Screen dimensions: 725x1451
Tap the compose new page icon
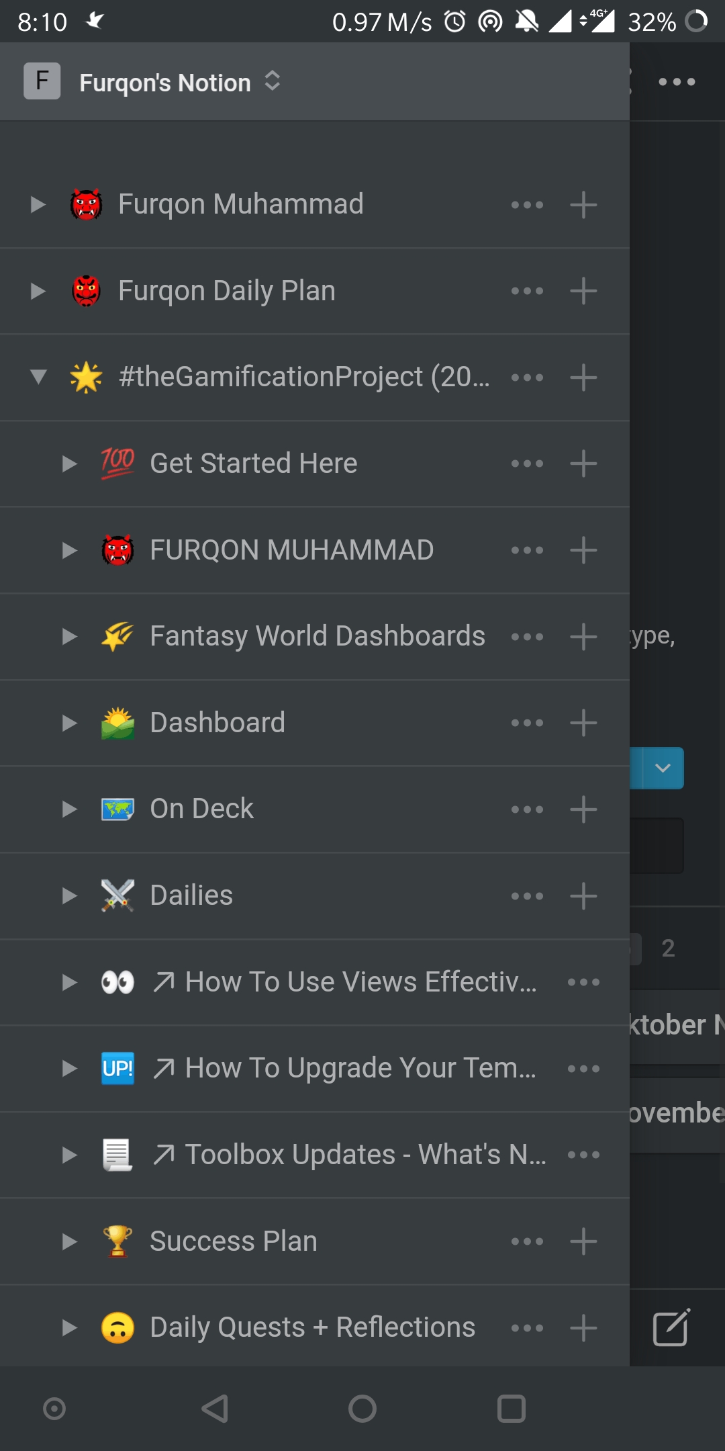(671, 1328)
